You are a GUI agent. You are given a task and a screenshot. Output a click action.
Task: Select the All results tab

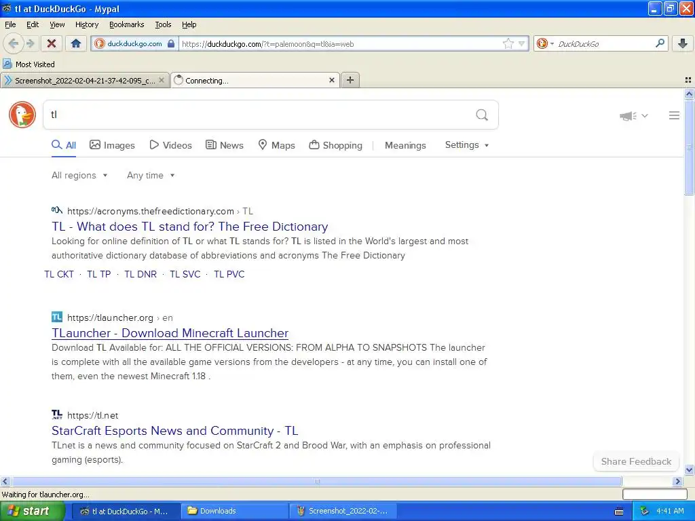pyautogui.click(x=63, y=145)
